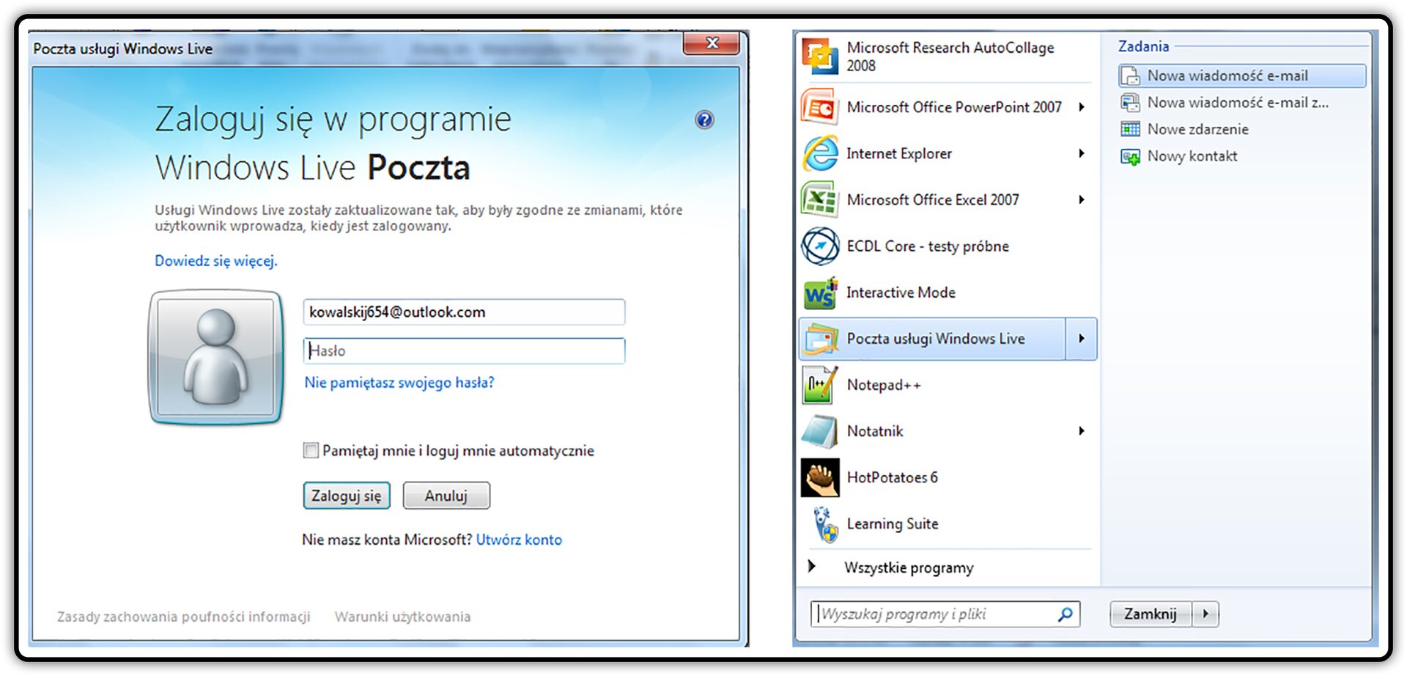Focus the Hasło password field

[464, 350]
